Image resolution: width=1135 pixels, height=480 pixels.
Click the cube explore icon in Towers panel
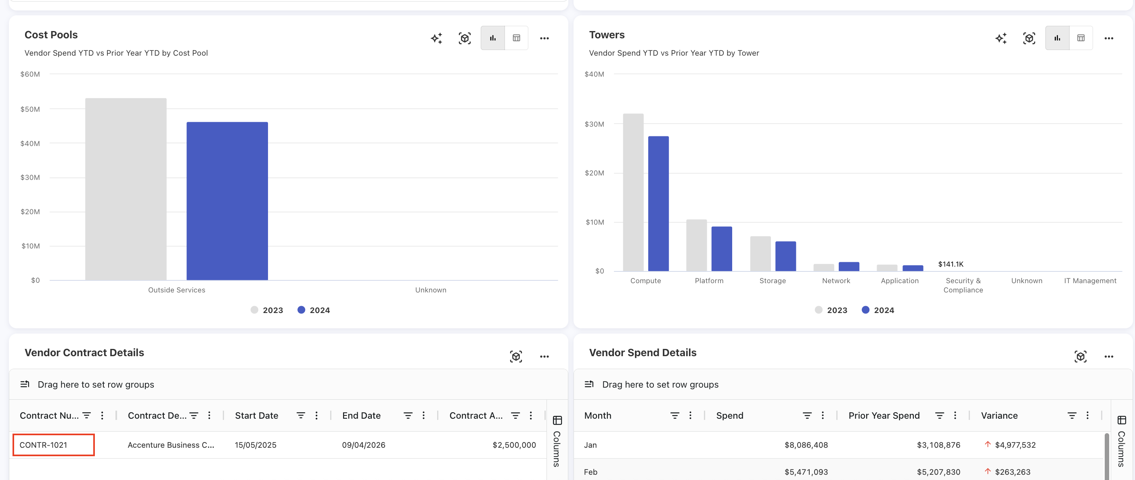pos(1029,38)
